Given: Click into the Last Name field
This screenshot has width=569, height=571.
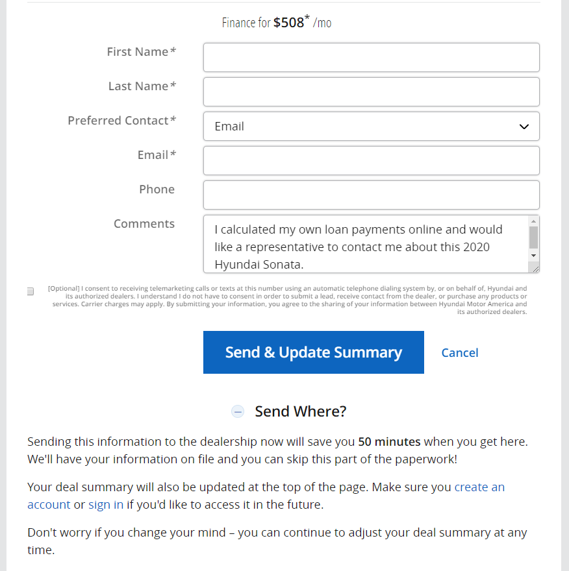Looking at the screenshot, I should (x=371, y=92).
